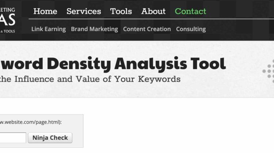
Task: Go to the Services menu item
Action: [84, 12]
